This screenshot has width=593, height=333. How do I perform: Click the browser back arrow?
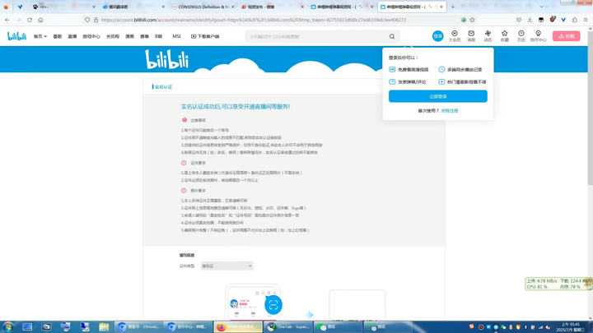pyautogui.click(x=7, y=20)
